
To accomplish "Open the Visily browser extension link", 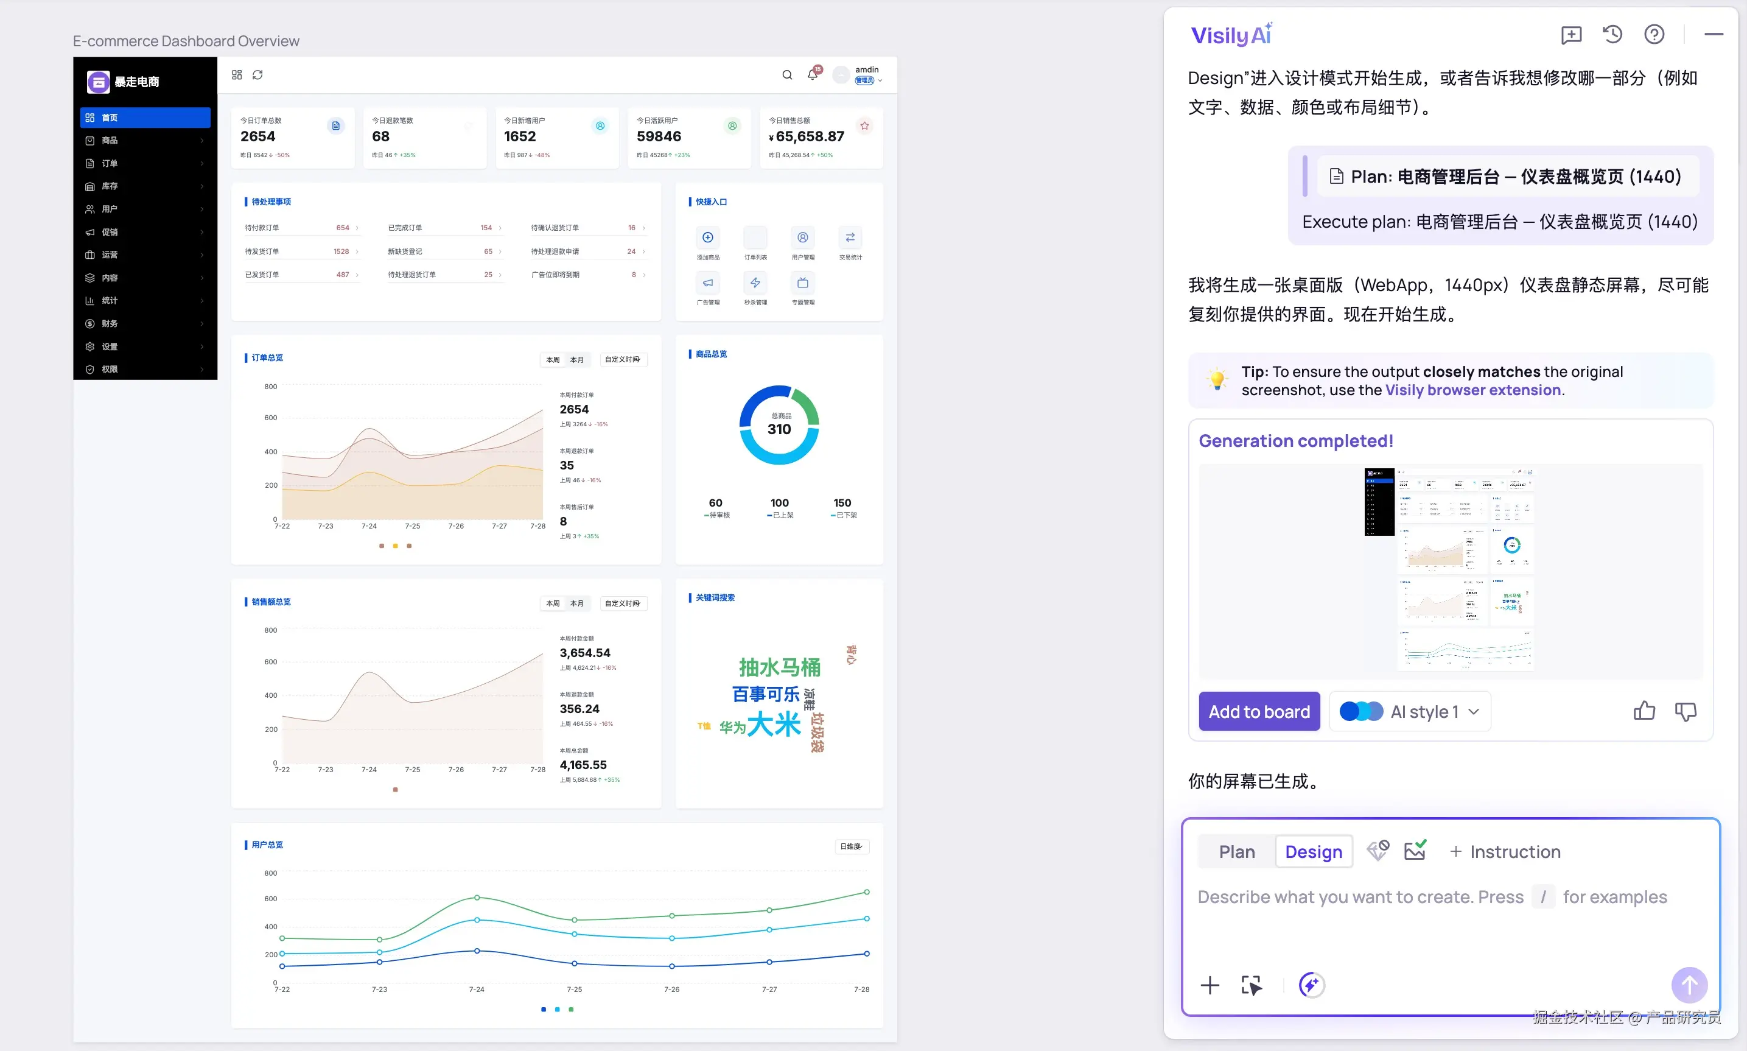I will [1472, 390].
